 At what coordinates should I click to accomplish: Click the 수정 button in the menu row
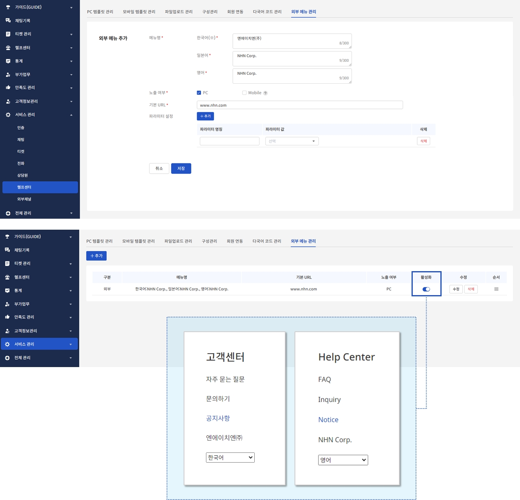(456, 289)
